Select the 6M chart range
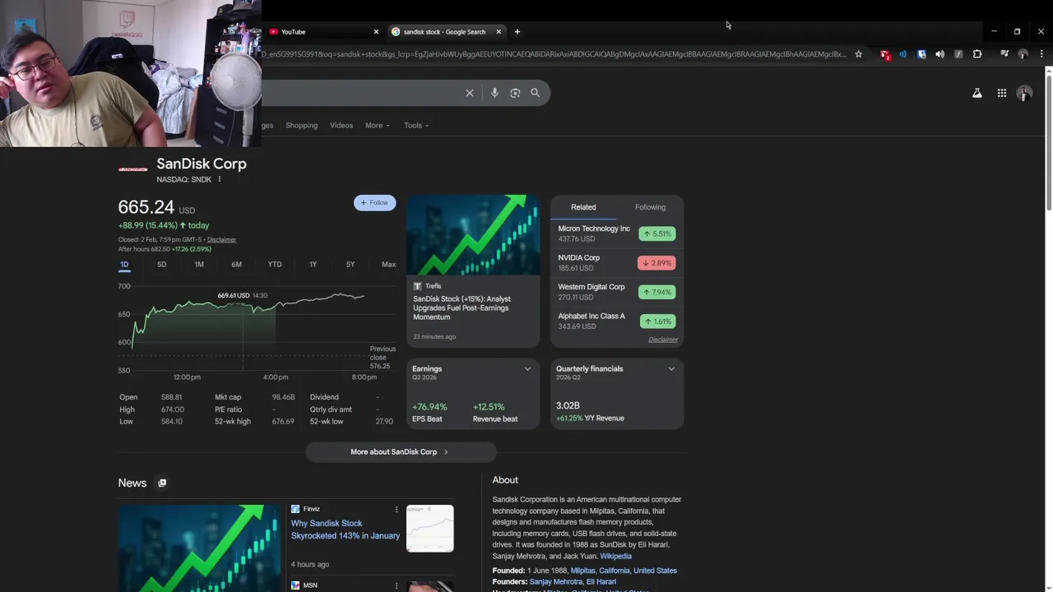 tap(236, 264)
